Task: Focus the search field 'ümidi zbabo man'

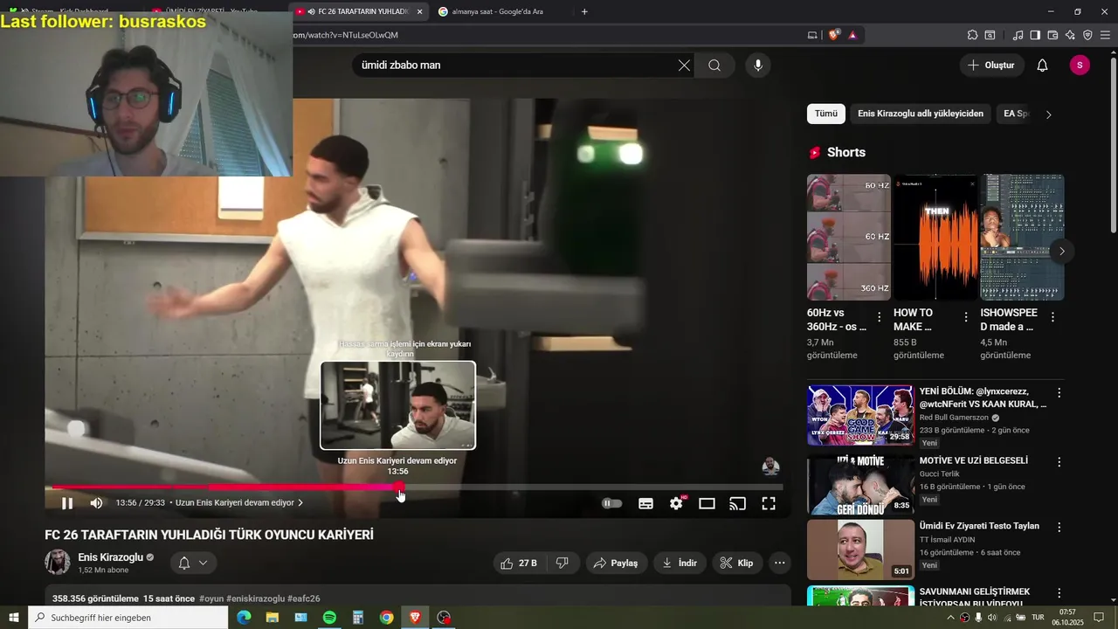Action: [x=515, y=66]
